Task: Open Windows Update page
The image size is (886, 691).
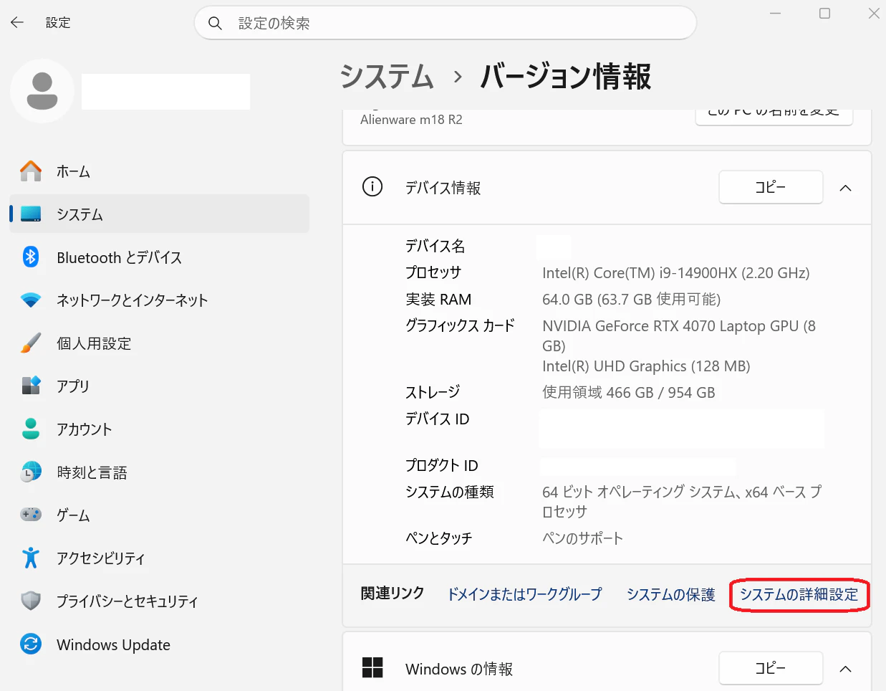Action: [x=159, y=644]
